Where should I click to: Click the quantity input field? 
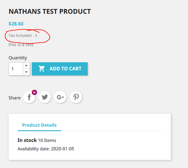pos(16,69)
